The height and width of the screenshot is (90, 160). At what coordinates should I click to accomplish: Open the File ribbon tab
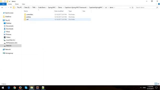pyautogui.click(x=3, y=4)
